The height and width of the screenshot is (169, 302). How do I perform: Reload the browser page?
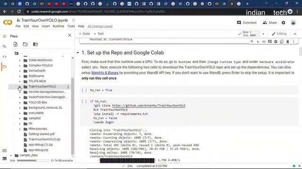[19, 11]
